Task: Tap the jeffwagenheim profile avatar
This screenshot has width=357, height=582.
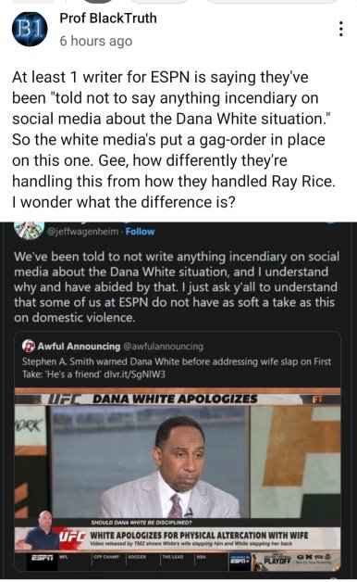Action: tap(29, 230)
